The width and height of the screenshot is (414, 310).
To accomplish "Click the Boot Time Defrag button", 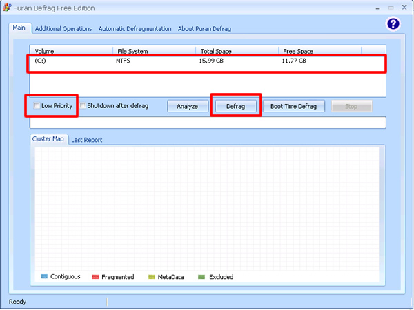I will [294, 106].
